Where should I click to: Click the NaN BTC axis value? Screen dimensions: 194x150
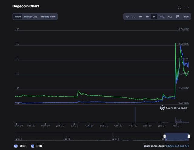tap(184, 88)
